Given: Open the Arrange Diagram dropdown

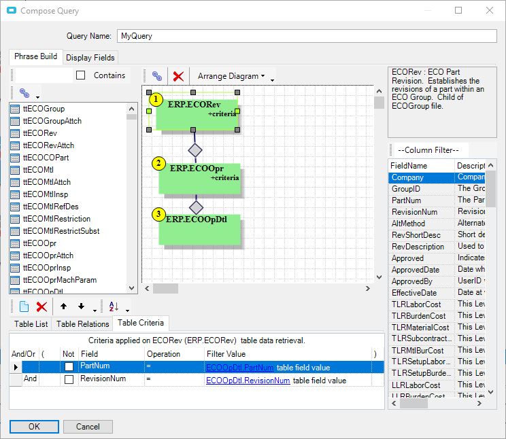Looking at the screenshot, I should [231, 76].
